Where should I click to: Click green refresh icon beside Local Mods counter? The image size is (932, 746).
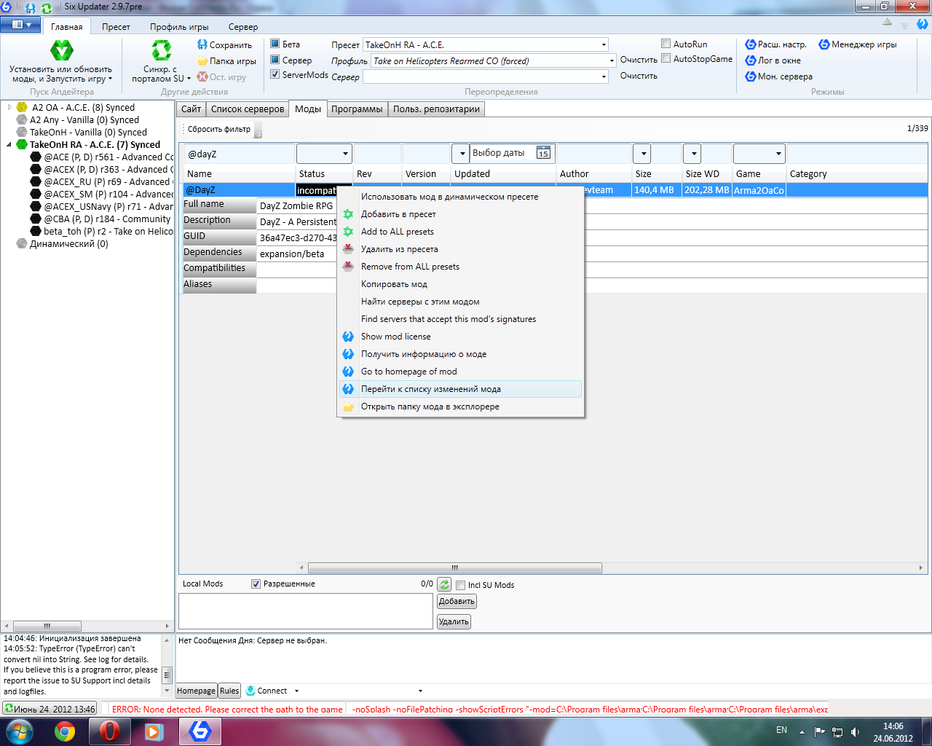click(x=444, y=584)
